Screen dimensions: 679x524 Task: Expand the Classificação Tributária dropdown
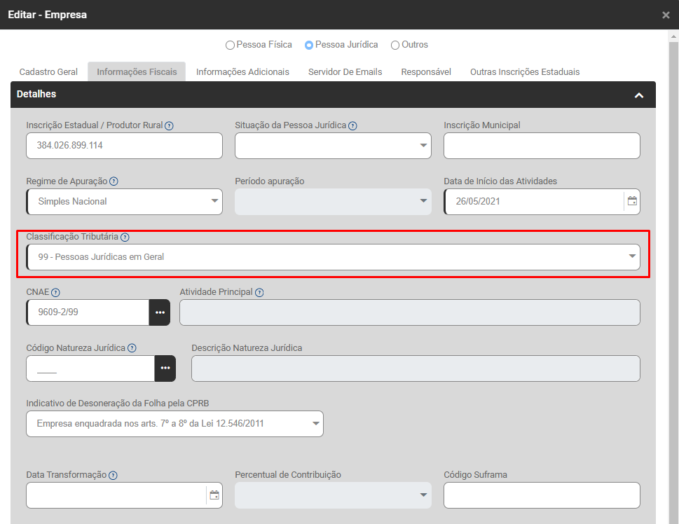(333, 257)
